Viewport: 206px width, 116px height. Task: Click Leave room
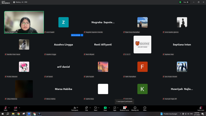click(201, 109)
